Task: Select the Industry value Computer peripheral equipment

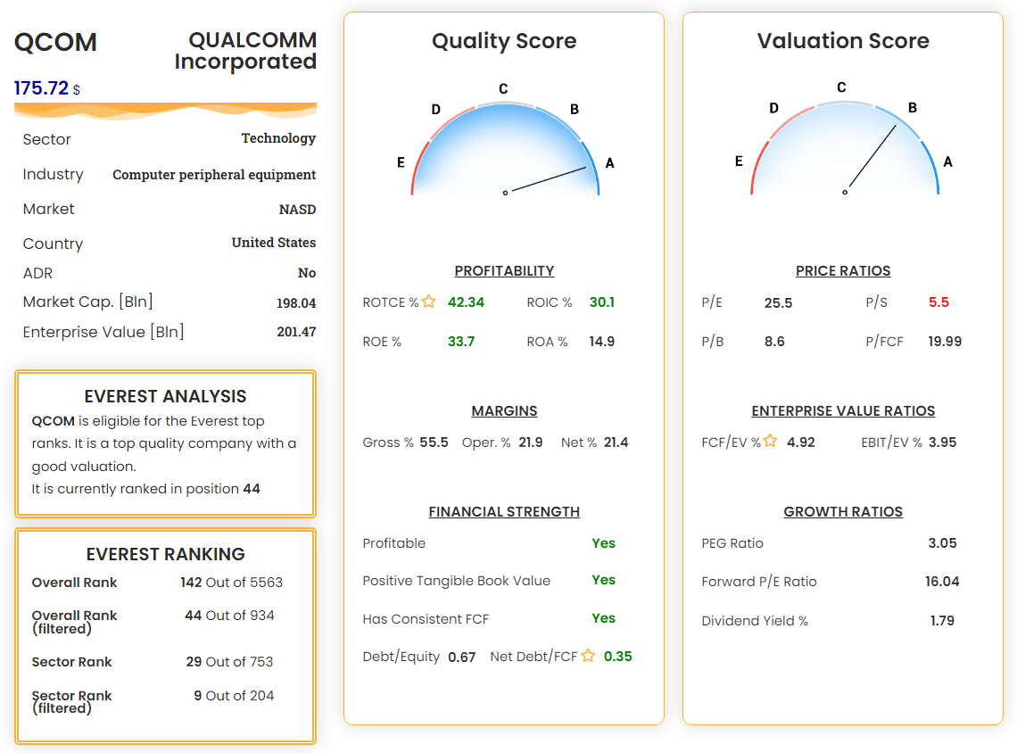Action: pyautogui.click(x=214, y=175)
